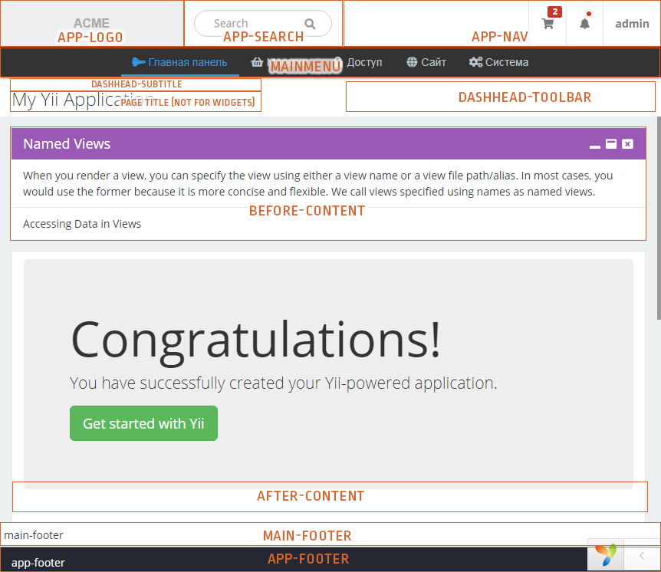Open the Сайт menu item
This screenshot has height=572, width=661.
[426, 62]
